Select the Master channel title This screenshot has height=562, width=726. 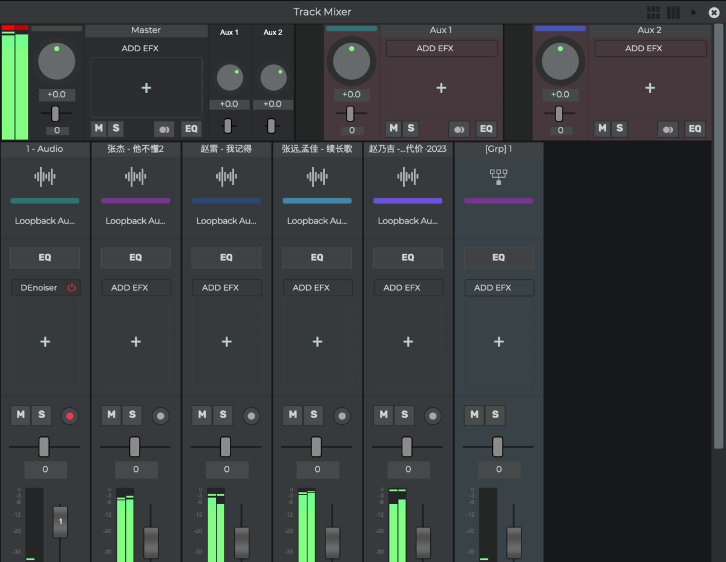click(146, 30)
